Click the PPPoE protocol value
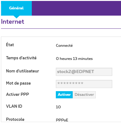 point(62,120)
